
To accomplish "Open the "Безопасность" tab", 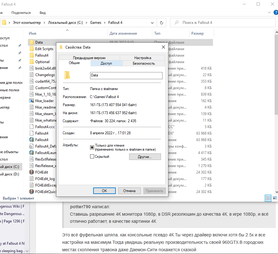I will pos(144,63).
